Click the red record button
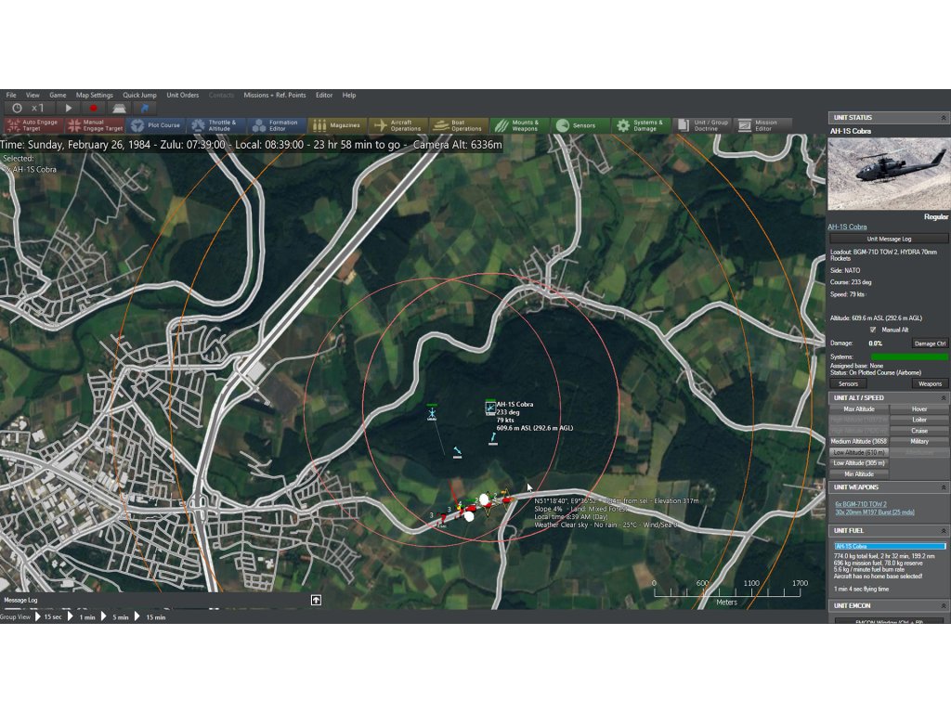 click(x=94, y=108)
